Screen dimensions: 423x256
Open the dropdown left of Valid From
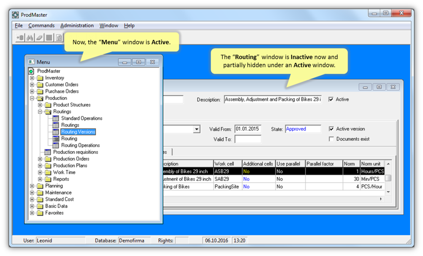(x=197, y=130)
